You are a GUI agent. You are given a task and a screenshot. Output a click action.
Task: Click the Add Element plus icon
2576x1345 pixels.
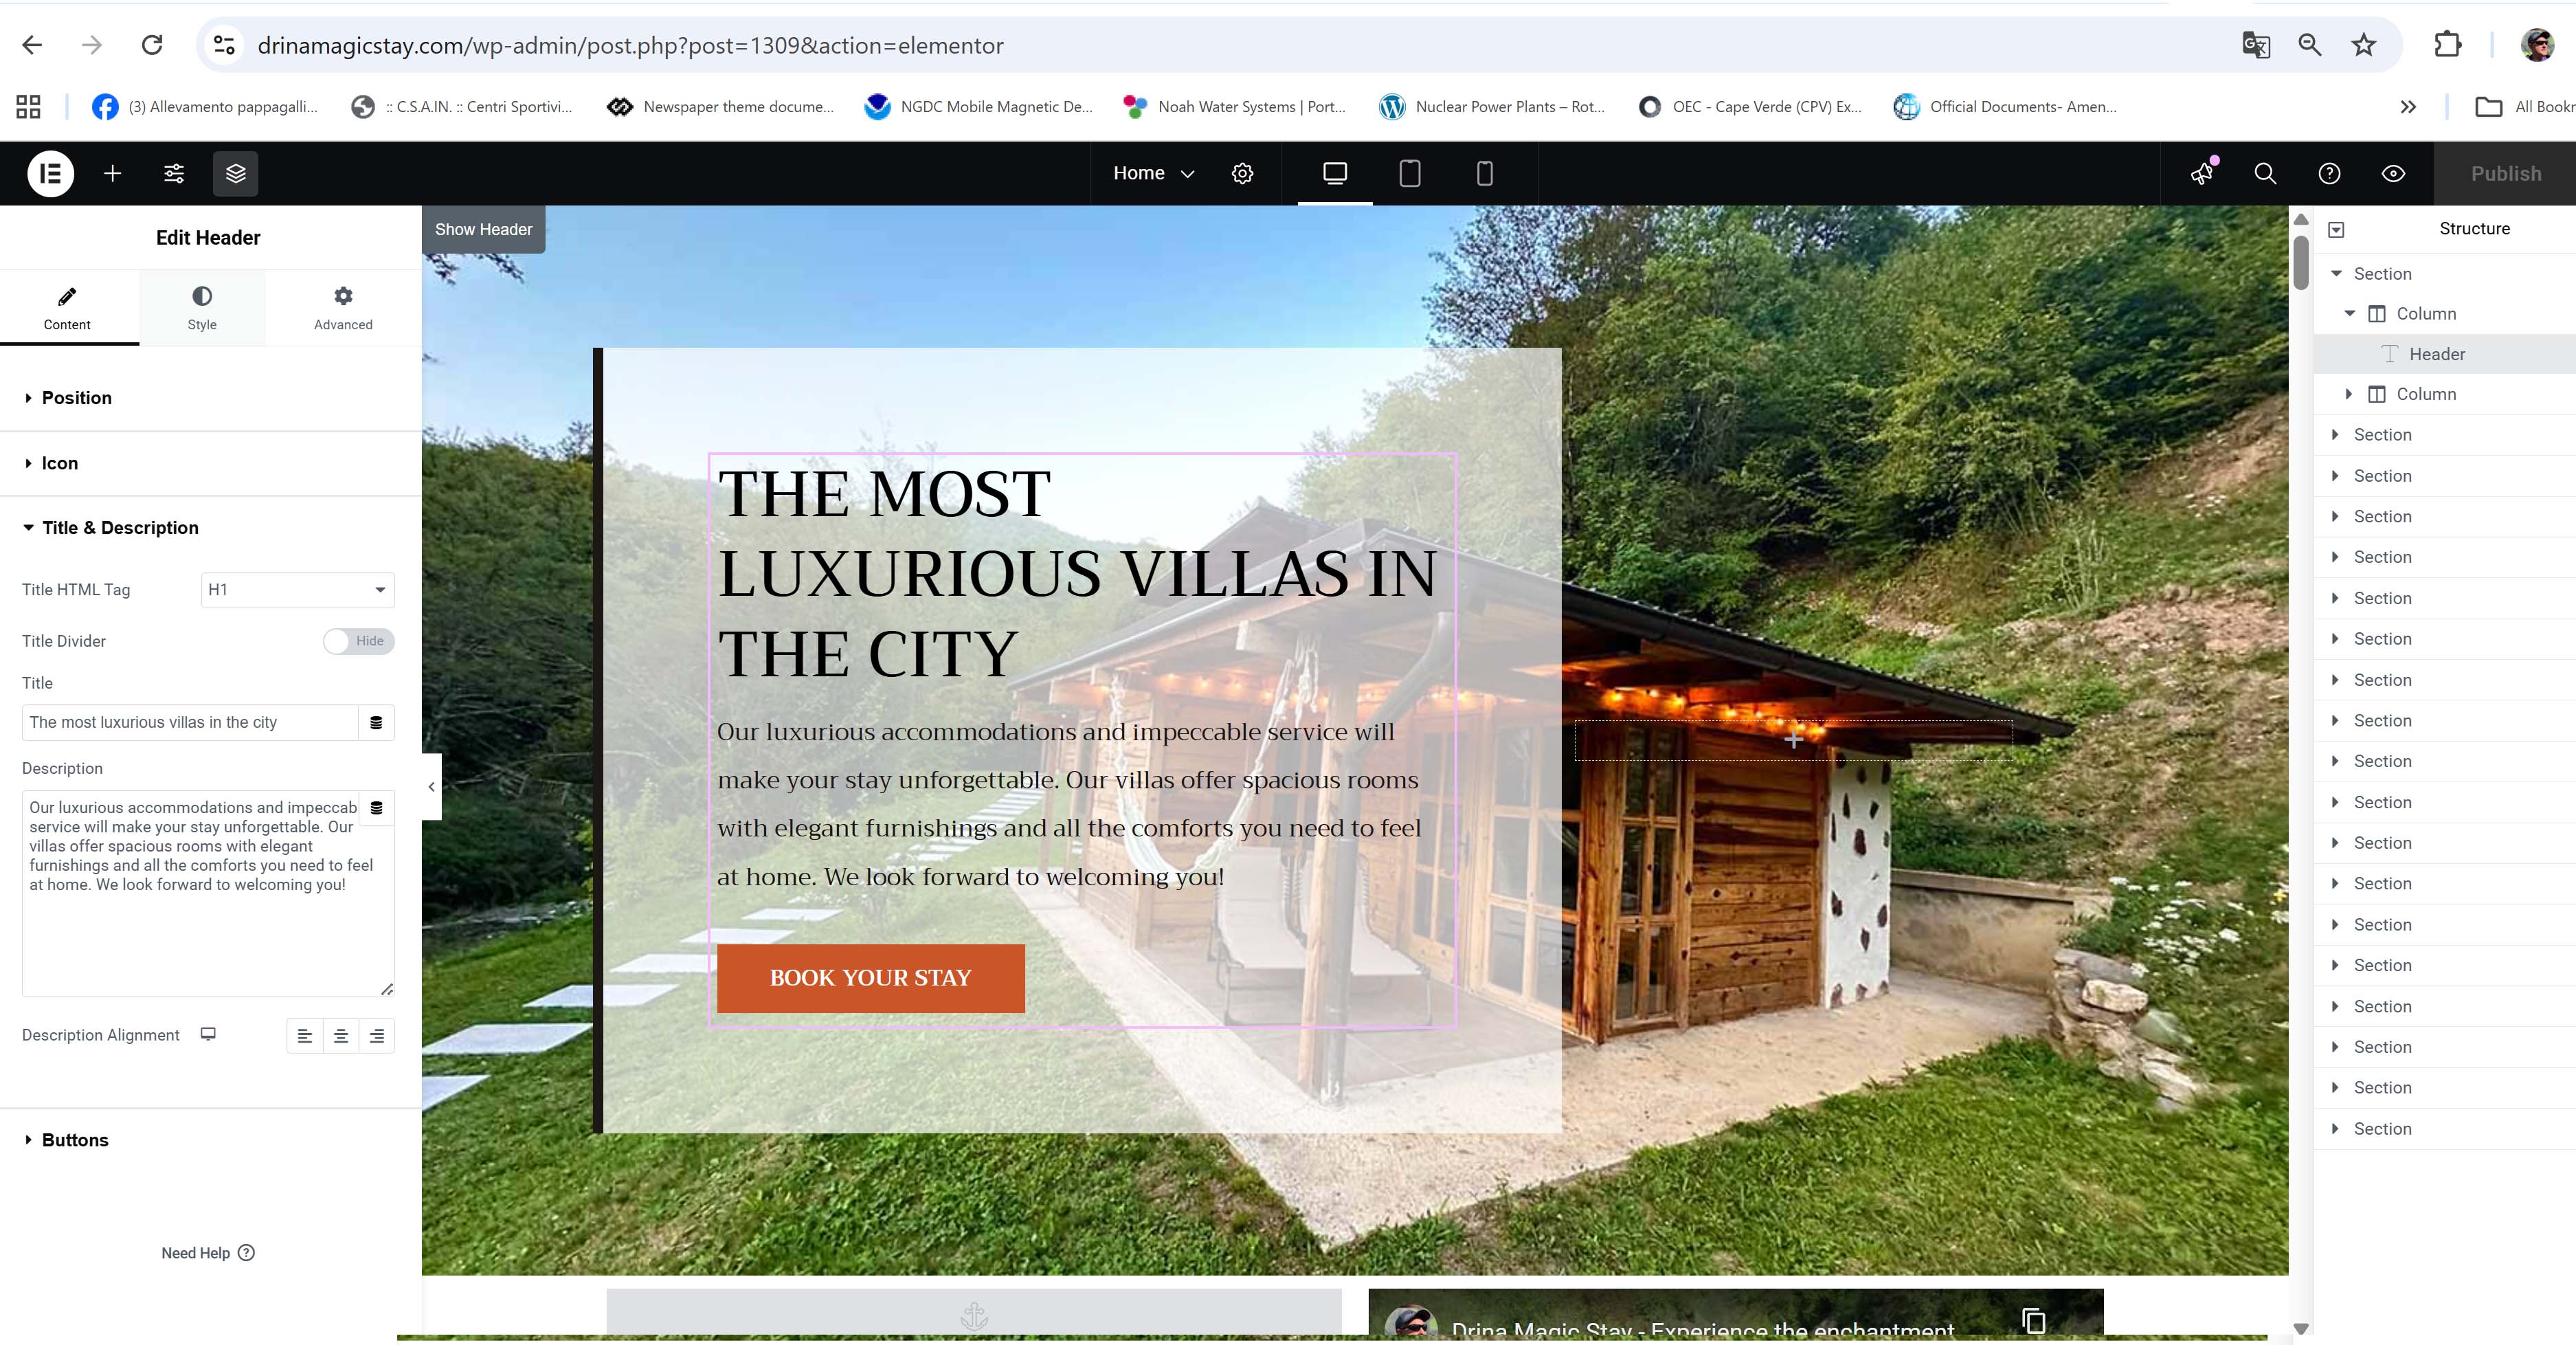[113, 173]
